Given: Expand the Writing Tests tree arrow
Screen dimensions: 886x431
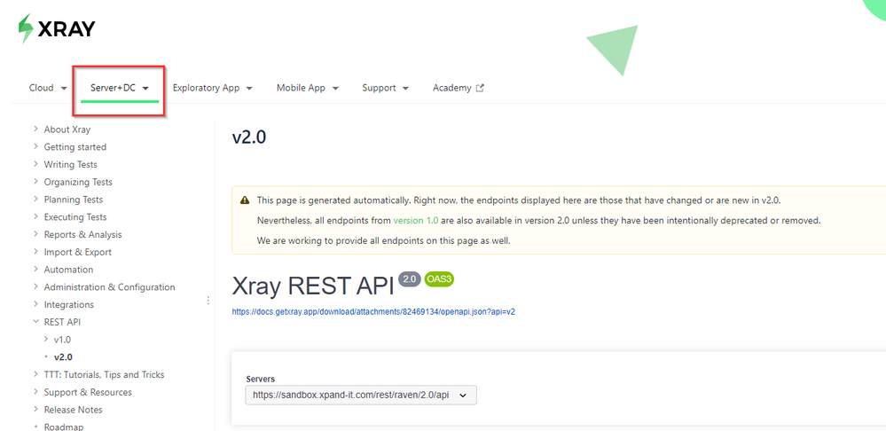Looking at the screenshot, I should click(35, 164).
